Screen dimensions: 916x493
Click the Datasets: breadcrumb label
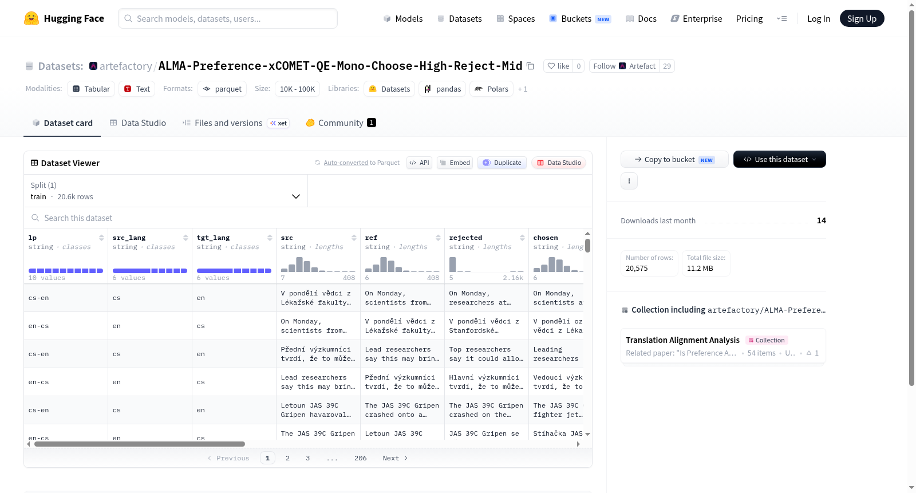[61, 66]
